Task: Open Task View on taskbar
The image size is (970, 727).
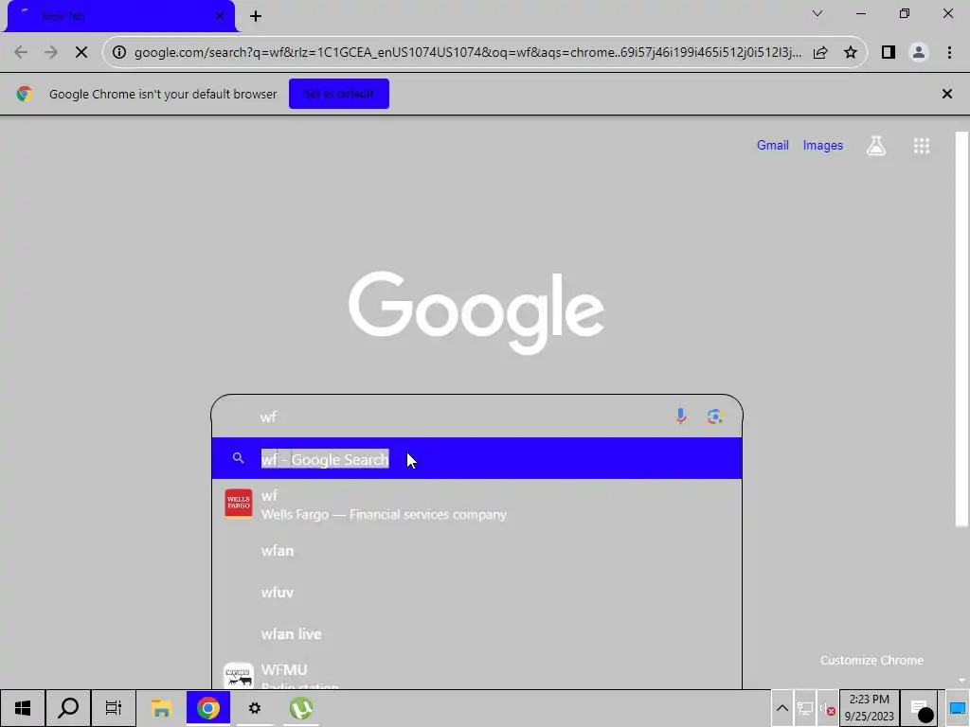Action: [x=114, y=708]
